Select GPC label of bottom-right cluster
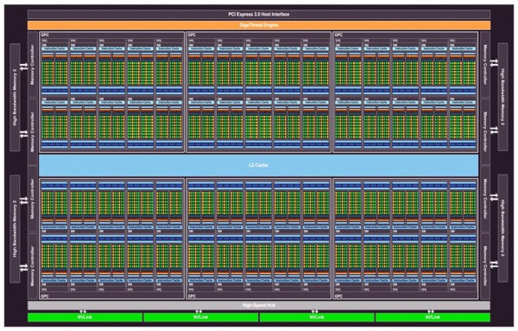 tap(338, 296)
